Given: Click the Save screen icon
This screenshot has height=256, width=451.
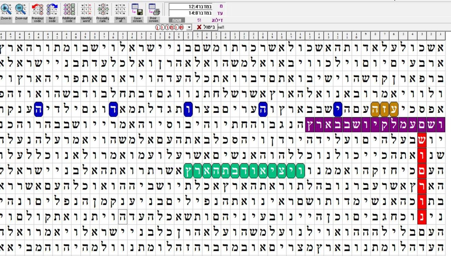Looking at the screenshot, I should [x=137, y=11].
